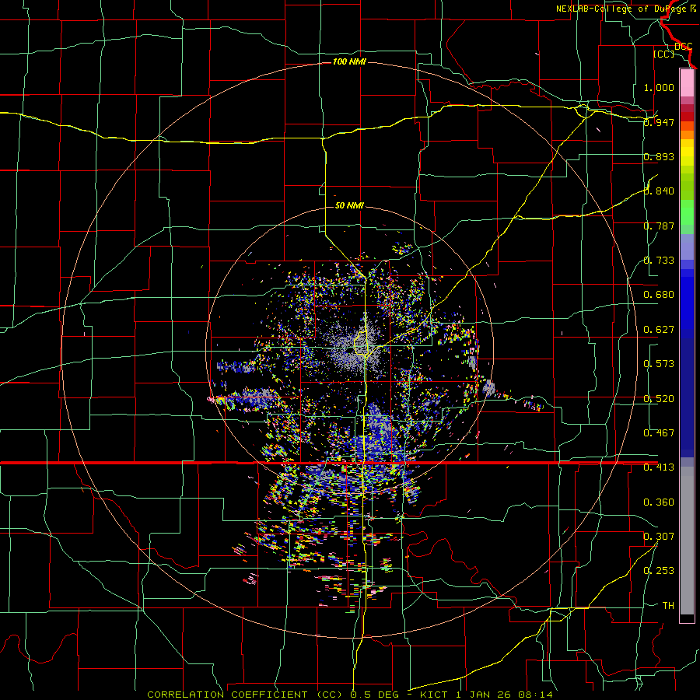Select the 0.573 legend value
The height and width of the screenshot is (700, 700).
(x=659, y=364)
